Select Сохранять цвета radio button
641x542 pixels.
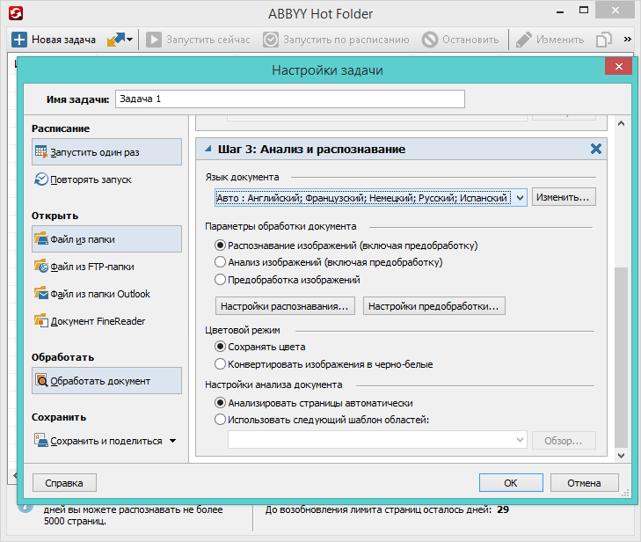[x=221, y=347]
